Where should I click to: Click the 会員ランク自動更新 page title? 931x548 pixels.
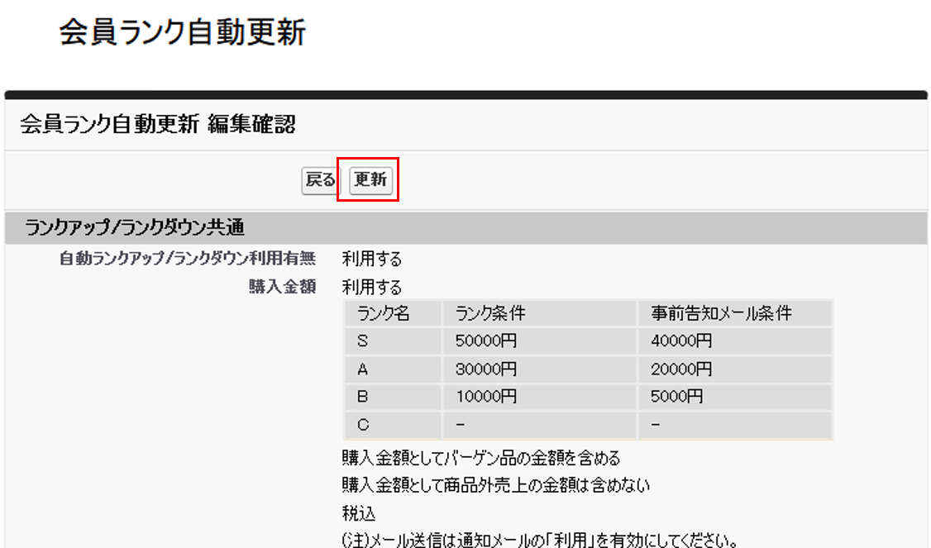[183, 33]
